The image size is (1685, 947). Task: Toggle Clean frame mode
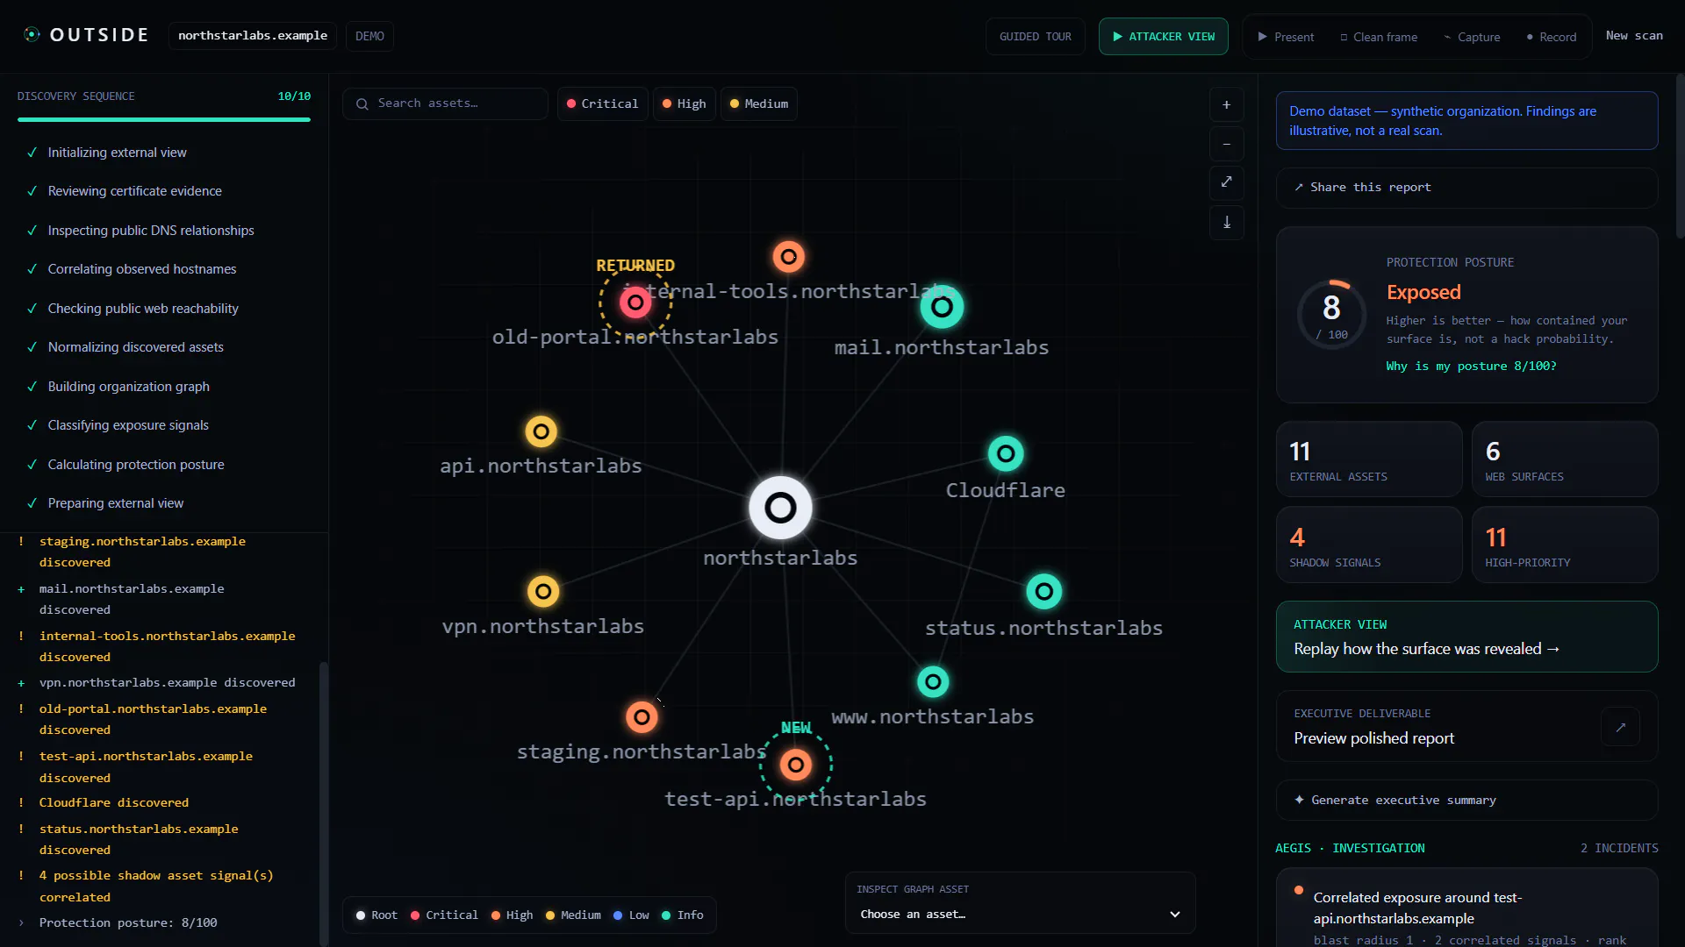coord(1378,37)
